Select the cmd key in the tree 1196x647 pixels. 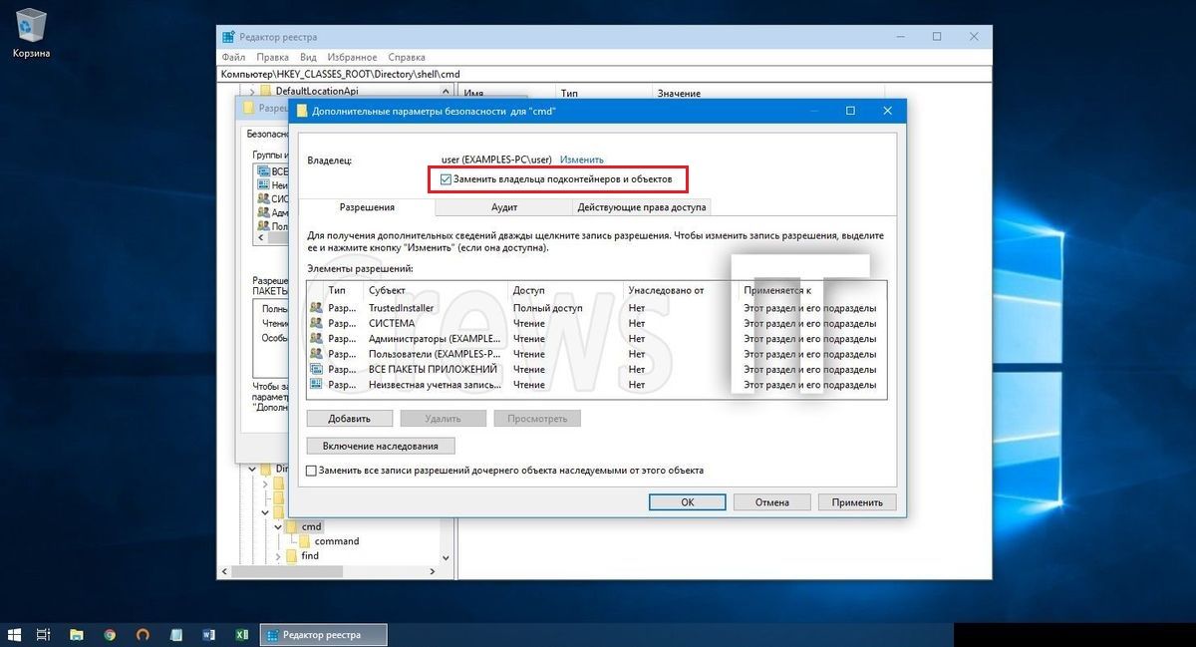point(312,525)
